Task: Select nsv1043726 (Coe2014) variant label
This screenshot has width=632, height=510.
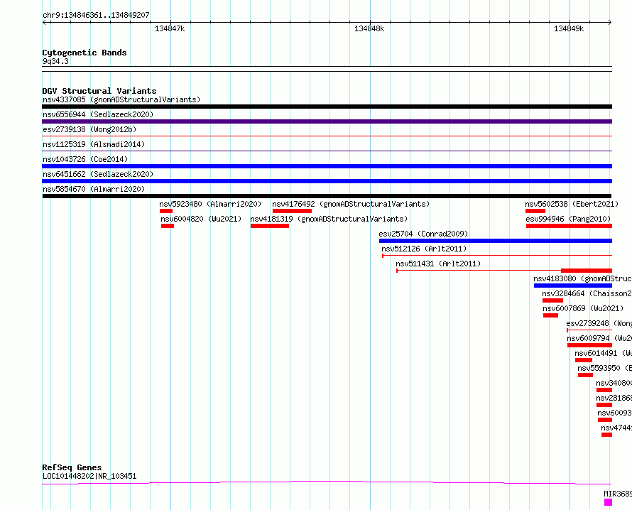Action: click(85, 159)
